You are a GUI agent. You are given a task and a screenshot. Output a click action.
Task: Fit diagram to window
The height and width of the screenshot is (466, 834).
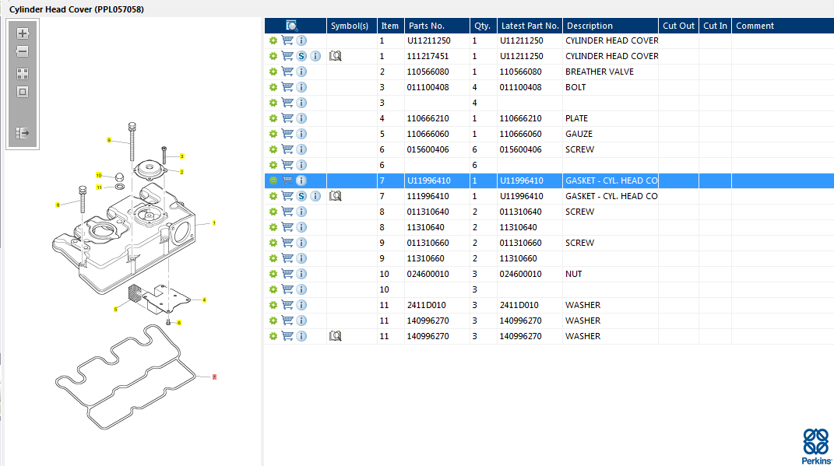(x=23, y=92)
